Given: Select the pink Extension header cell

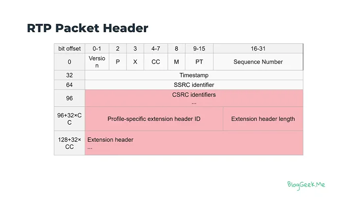Looking at the screenshot, I should coord(194,143).
